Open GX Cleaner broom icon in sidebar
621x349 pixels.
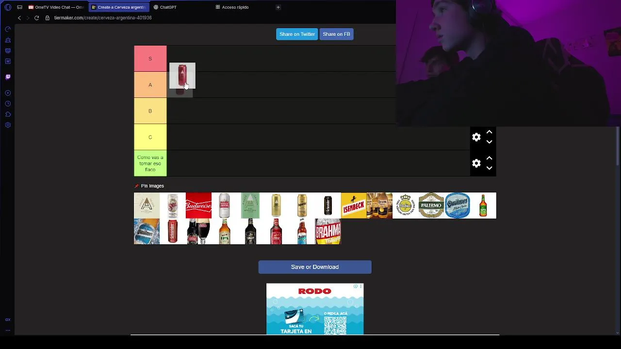pos(8,40)
